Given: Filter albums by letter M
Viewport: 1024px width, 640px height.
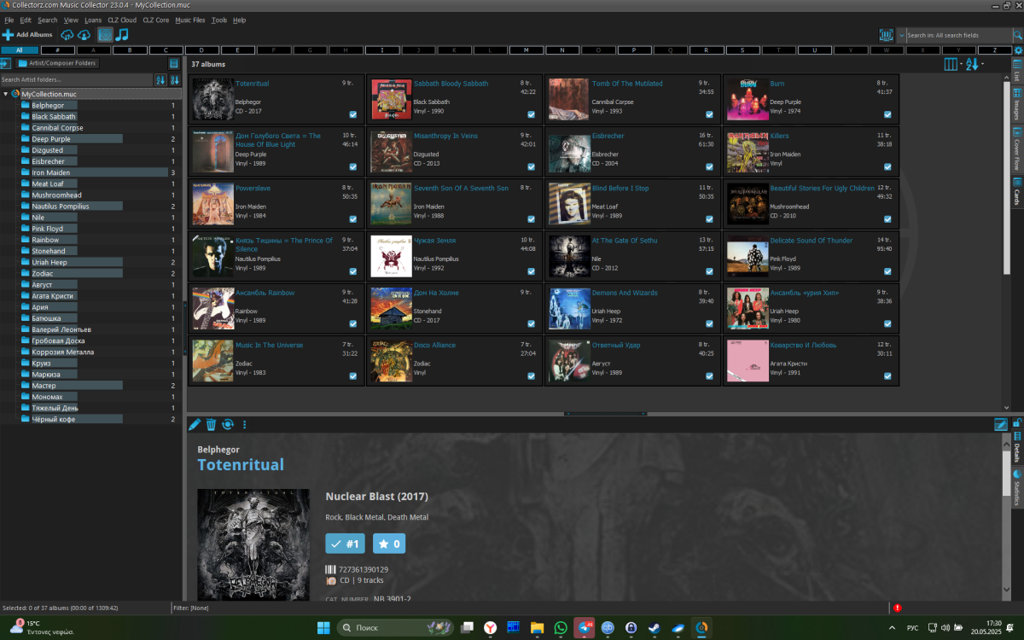Looking at the screenshot, I should click(526, 50).
